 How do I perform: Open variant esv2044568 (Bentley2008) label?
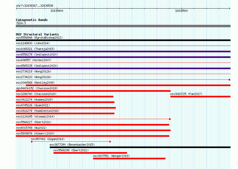click(35, 83)
